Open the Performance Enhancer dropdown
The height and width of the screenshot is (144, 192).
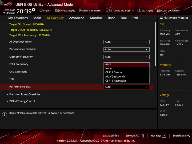click(126, 50)
